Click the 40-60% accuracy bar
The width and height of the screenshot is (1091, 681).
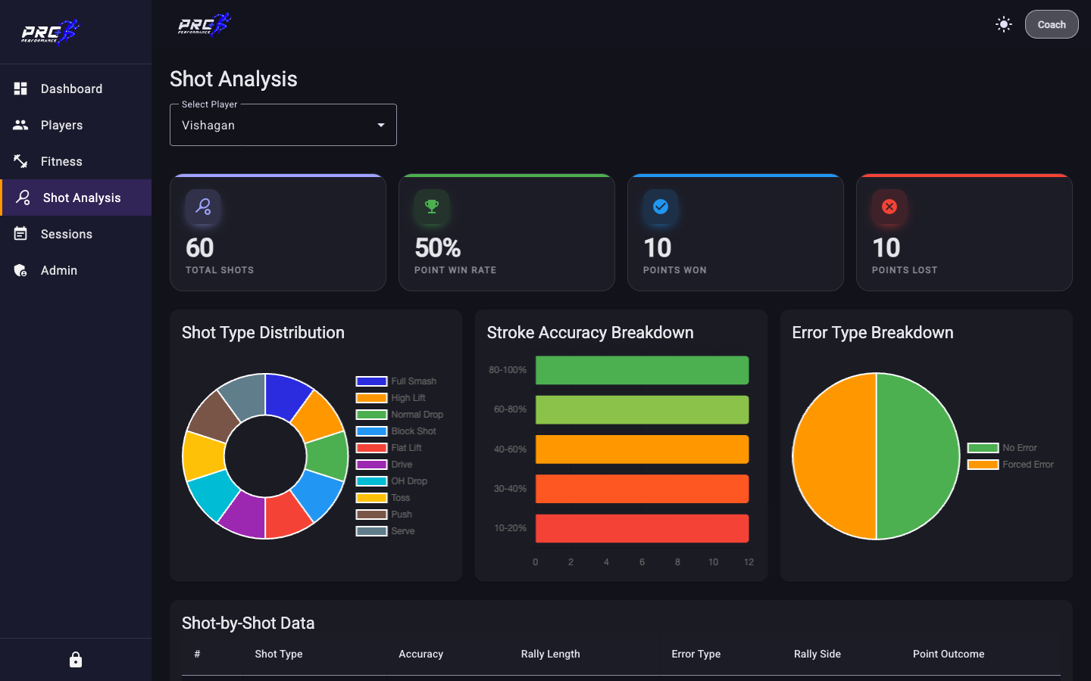(x=642, y=449)
